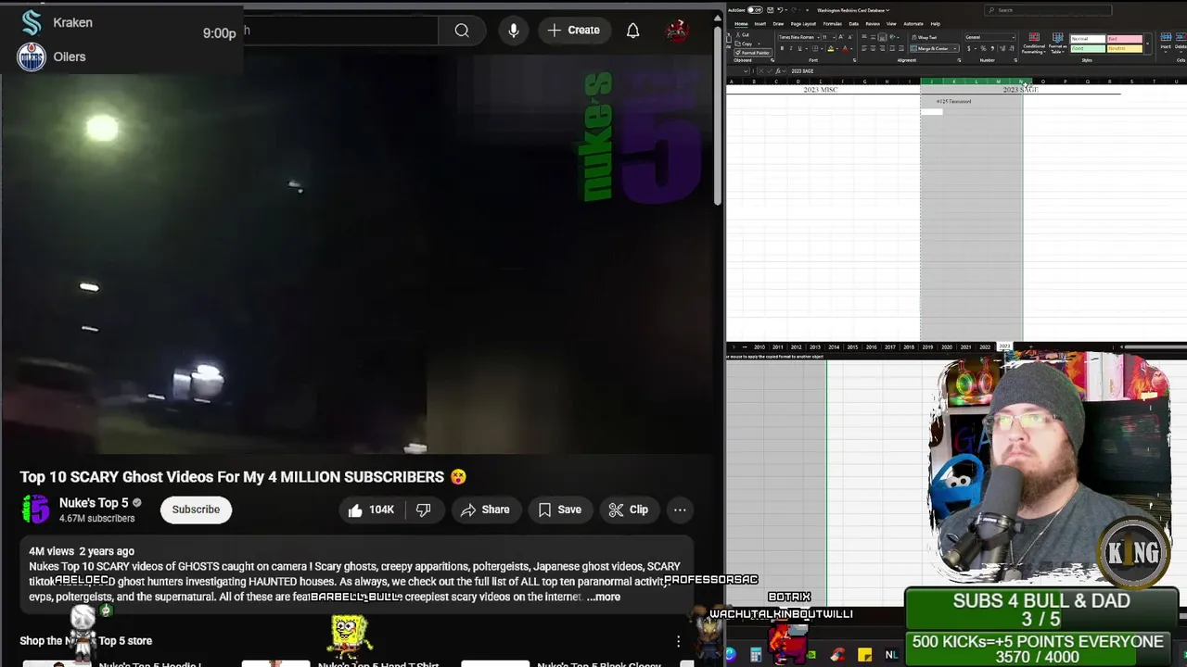
Task: Switch to Excel Insert tab
Action: point(760,24)
